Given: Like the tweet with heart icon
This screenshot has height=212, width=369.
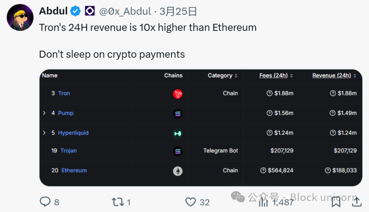Looking at the screenshot, I should click(191, 202).
